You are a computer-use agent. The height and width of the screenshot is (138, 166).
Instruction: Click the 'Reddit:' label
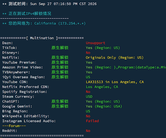click(x=10, y=131)
